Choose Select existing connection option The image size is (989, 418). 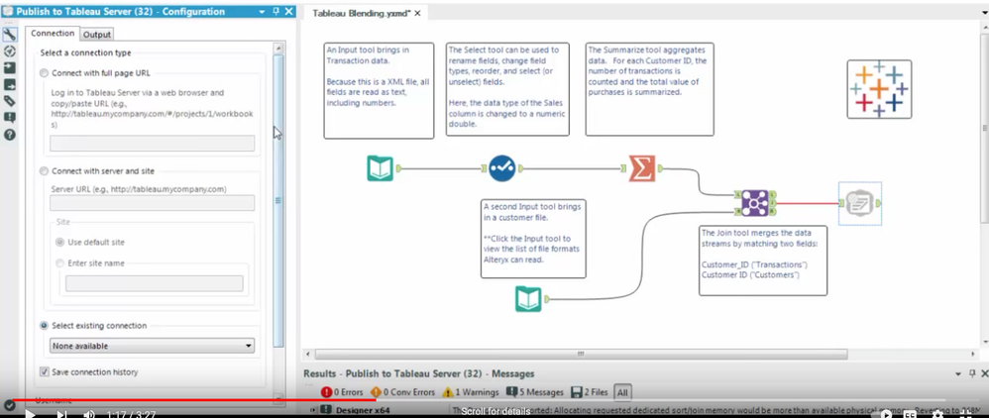coord(44,325)
